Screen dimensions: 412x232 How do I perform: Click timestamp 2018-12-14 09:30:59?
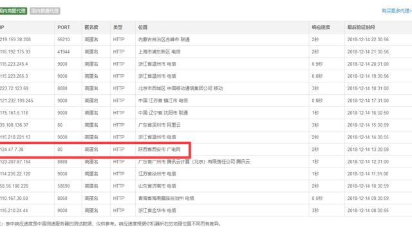(368, 198)
